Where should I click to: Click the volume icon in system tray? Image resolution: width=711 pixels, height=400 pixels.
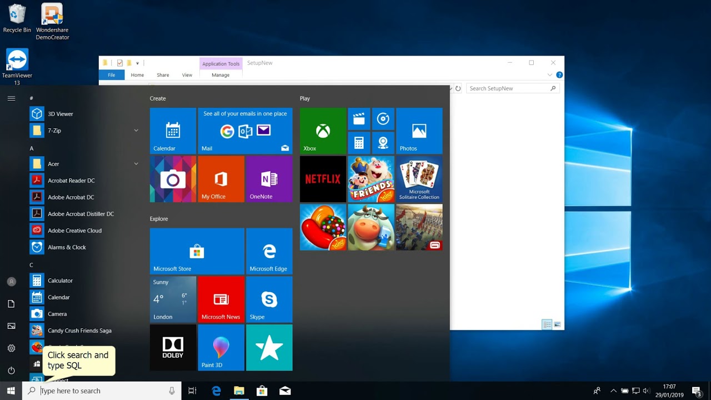coord(647,391)
